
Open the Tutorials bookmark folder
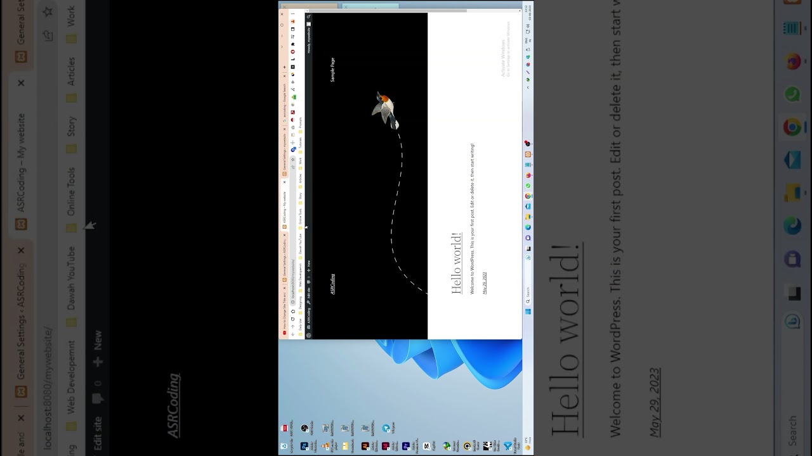(301, 144)
